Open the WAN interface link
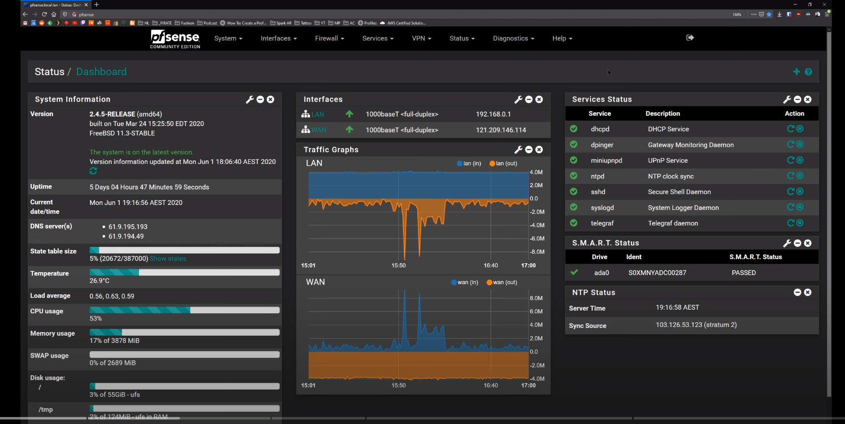 tap(319, 130)
